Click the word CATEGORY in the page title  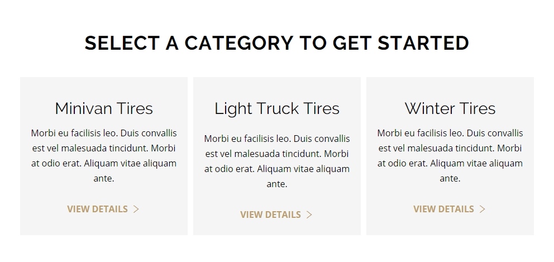tap(239, 43)
